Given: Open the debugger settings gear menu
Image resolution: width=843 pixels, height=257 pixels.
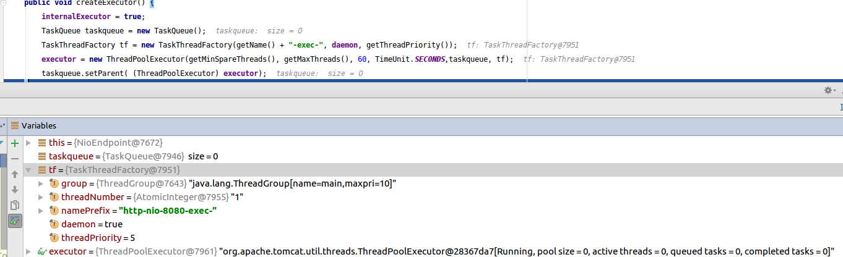Looking at the screenshot, I should (829, 90).
